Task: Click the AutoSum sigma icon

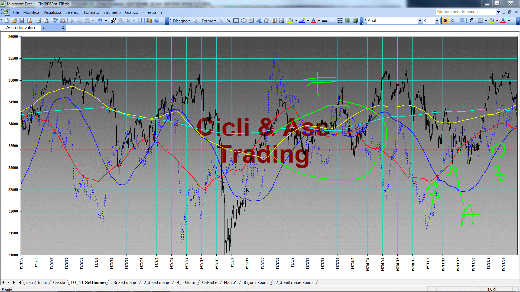Action: click(x=128, y=21)
